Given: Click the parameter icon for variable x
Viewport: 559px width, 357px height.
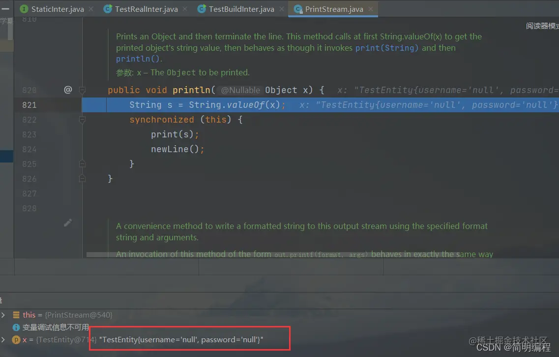Looking at the screenshot, I should pos(16,340).
